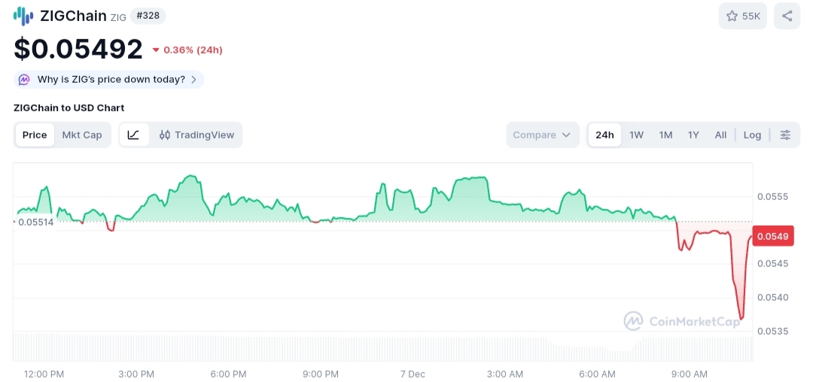813x382 pixels.
Task: Select the 24h time range
Action: point(604,135)
